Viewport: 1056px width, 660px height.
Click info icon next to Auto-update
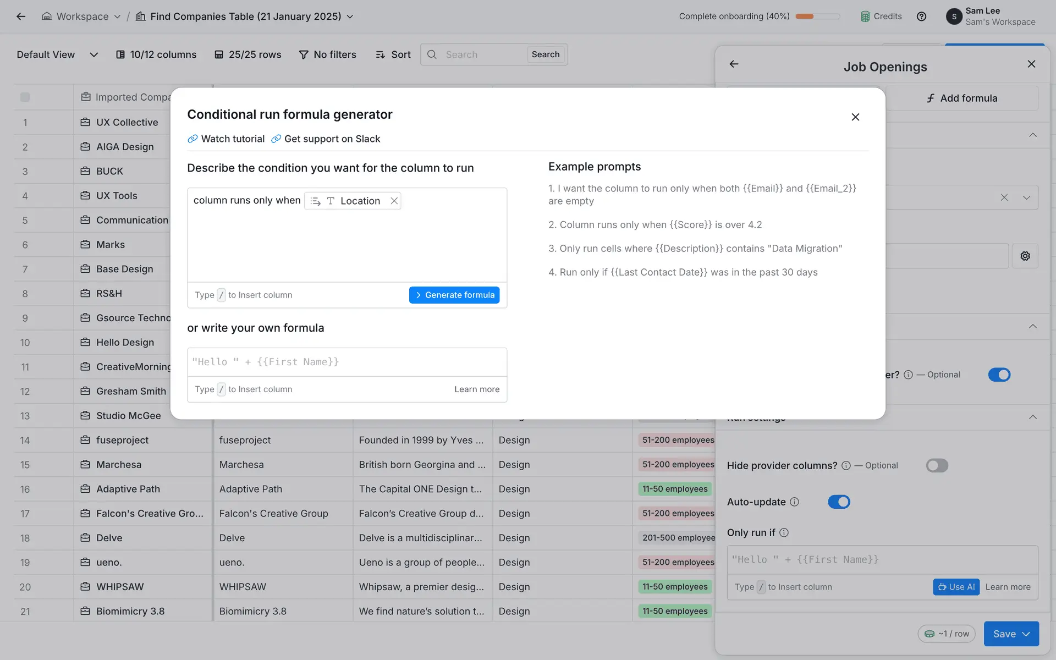click(794, 502)
